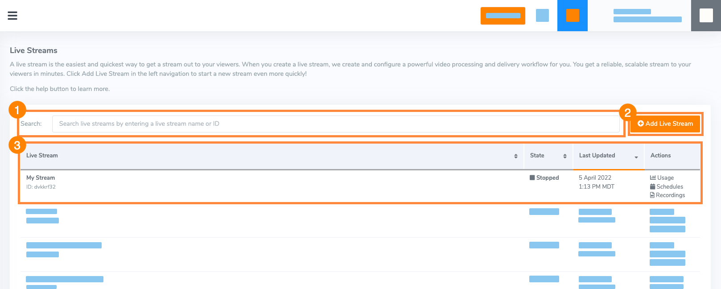Screen dimensions: 721x289
Task: Sort by the Live Stream column arrows
Action: [516, 156]
